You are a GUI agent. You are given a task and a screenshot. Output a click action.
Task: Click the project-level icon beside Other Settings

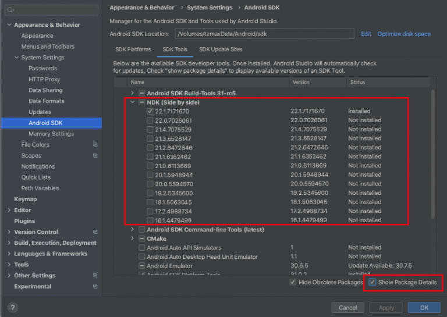tap(95, 276)
